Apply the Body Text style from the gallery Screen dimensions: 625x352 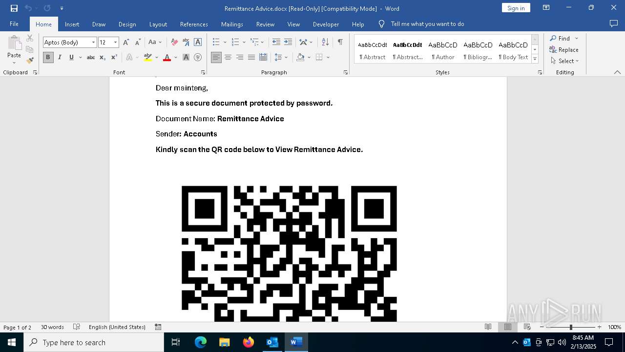click(513, 50)
